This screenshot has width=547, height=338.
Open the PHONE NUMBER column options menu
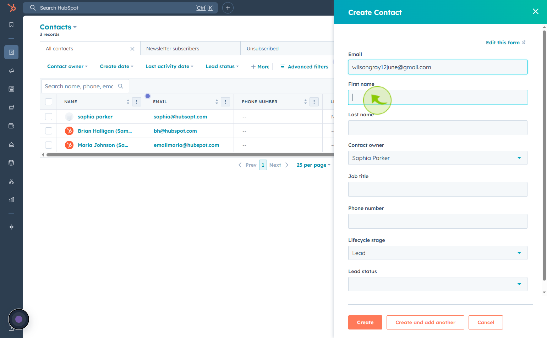(x=314, y=102)
